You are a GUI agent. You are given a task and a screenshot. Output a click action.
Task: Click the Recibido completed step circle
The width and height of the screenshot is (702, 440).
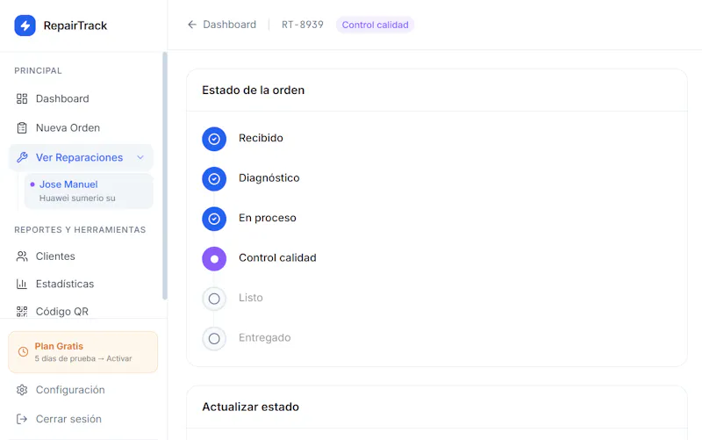(x=214, y=139)
